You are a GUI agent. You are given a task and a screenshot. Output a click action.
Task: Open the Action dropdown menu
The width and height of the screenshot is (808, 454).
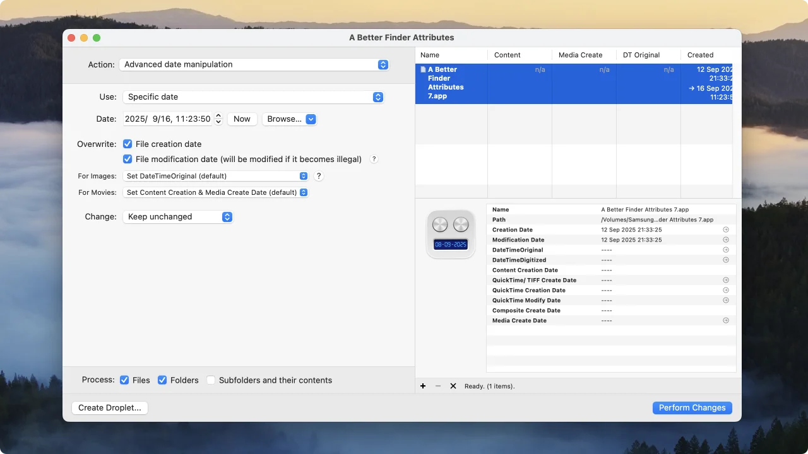[x=254, y=64]
